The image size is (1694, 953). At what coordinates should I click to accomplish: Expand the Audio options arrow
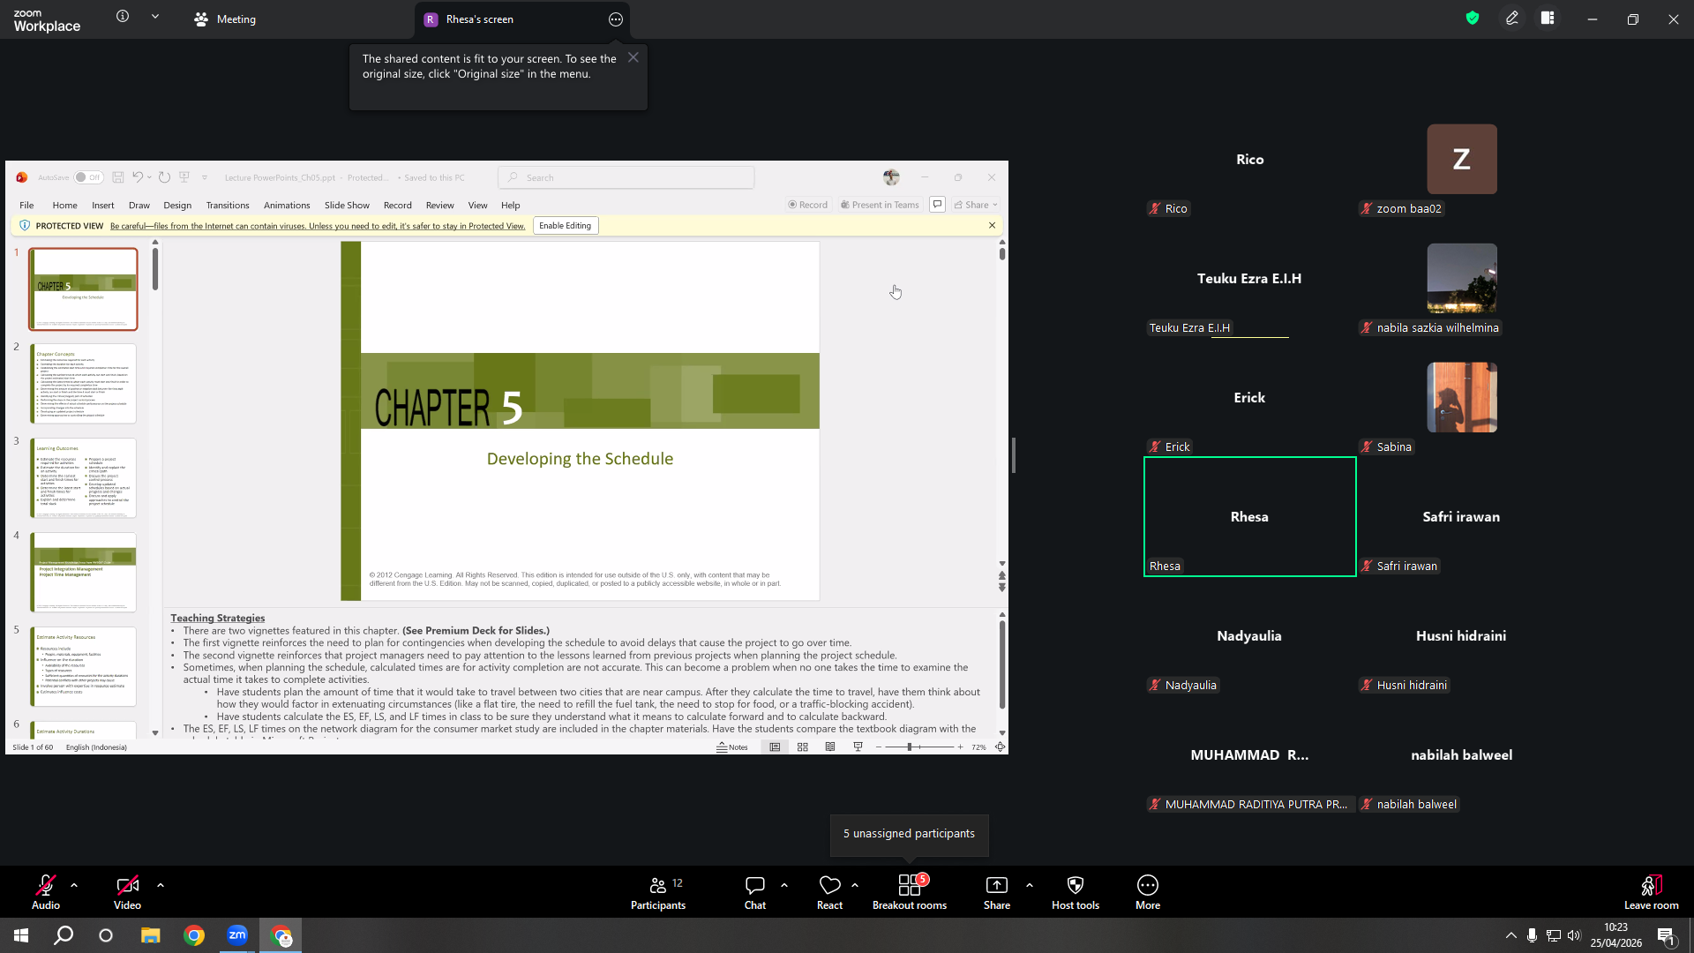click(x=74, y=884)
